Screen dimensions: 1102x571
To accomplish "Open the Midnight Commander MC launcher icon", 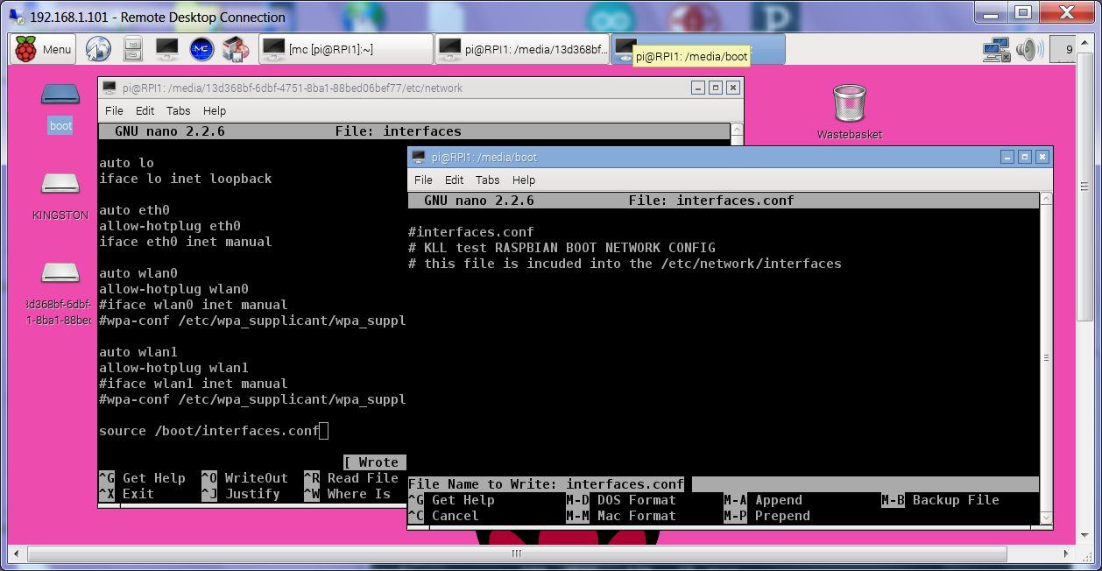I will point(201,50).
